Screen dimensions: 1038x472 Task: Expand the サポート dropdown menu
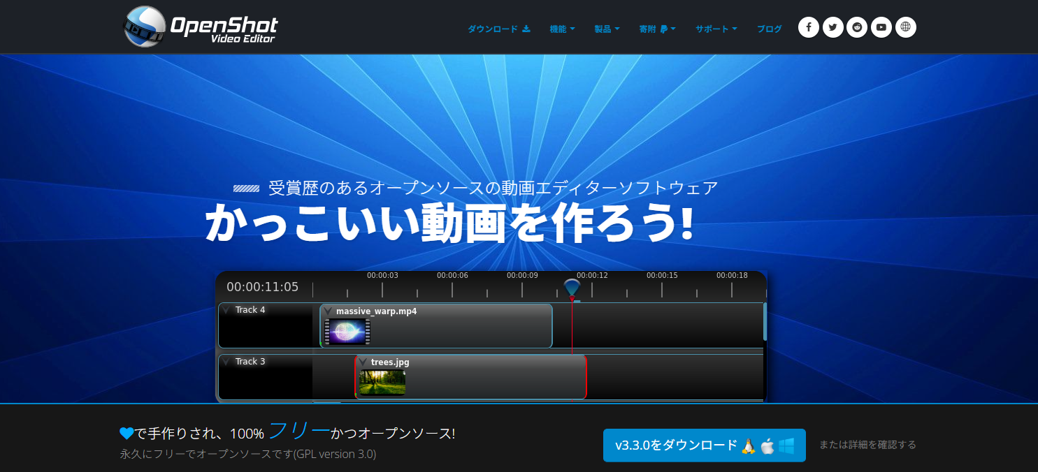coord(716,29)
